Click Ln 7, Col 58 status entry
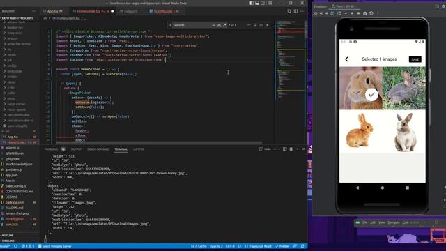Viewport: 446px width, 251px height. click(x=199, y=246)
